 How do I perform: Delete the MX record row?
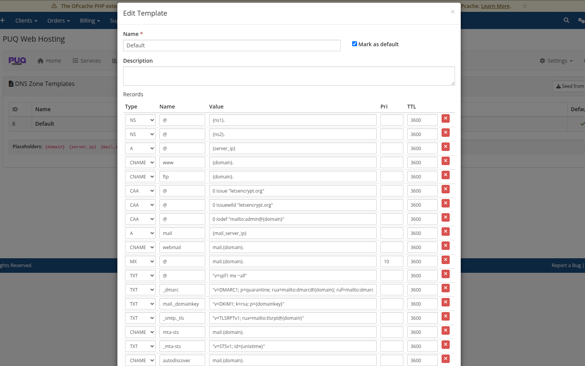coord(445,260)
